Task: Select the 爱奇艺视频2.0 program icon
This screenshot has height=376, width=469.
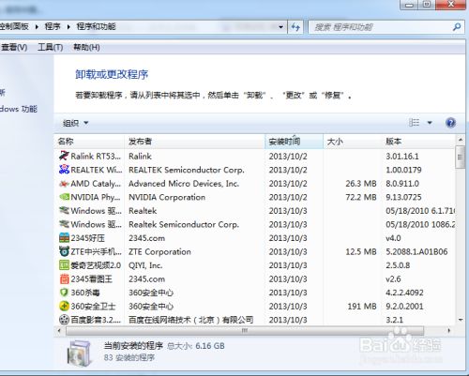Action: click(64, 265)
